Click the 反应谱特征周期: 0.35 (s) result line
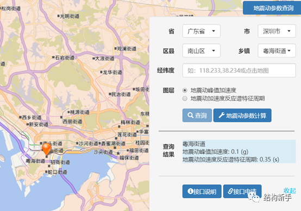This screenshot has height=211, width=301. tap(231, 159)
